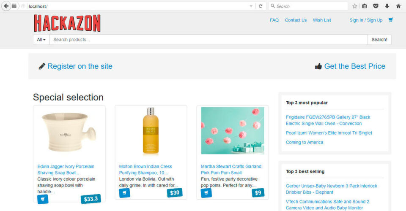Click the Hackazon logo

coord(67,23)
